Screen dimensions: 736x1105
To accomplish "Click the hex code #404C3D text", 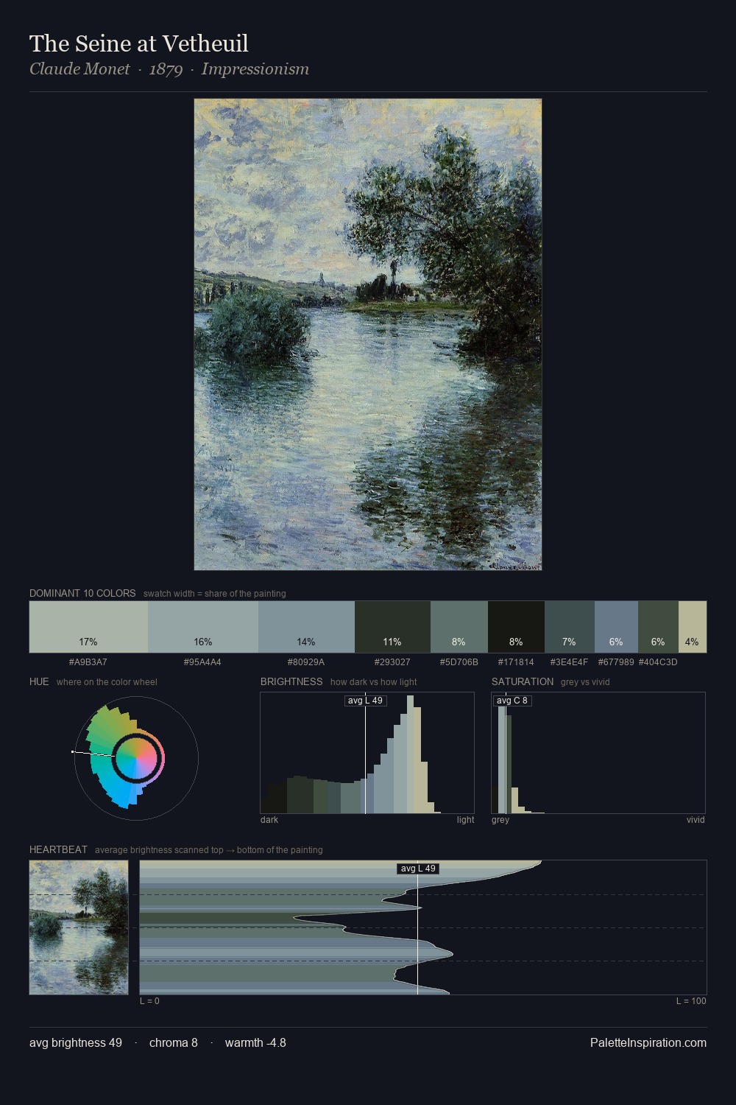I will point(658,662).
